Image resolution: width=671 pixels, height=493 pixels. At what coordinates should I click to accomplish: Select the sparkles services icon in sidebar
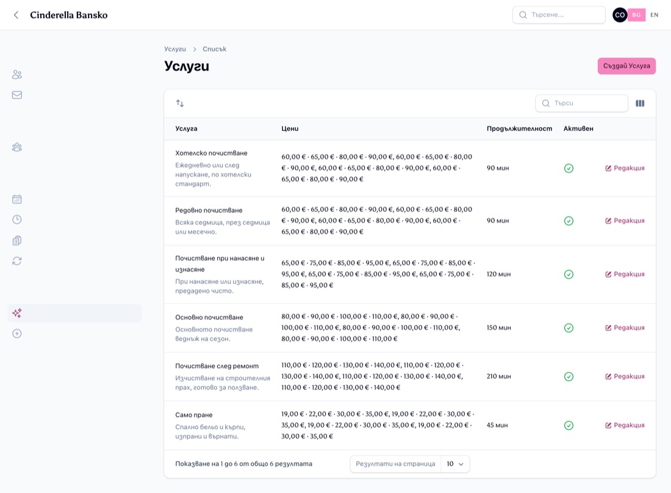17,313
